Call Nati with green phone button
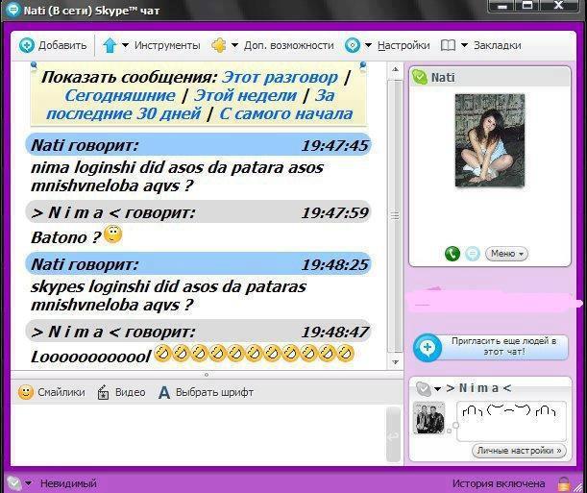Viewport: 587px width, 493px height. (452, 254)
